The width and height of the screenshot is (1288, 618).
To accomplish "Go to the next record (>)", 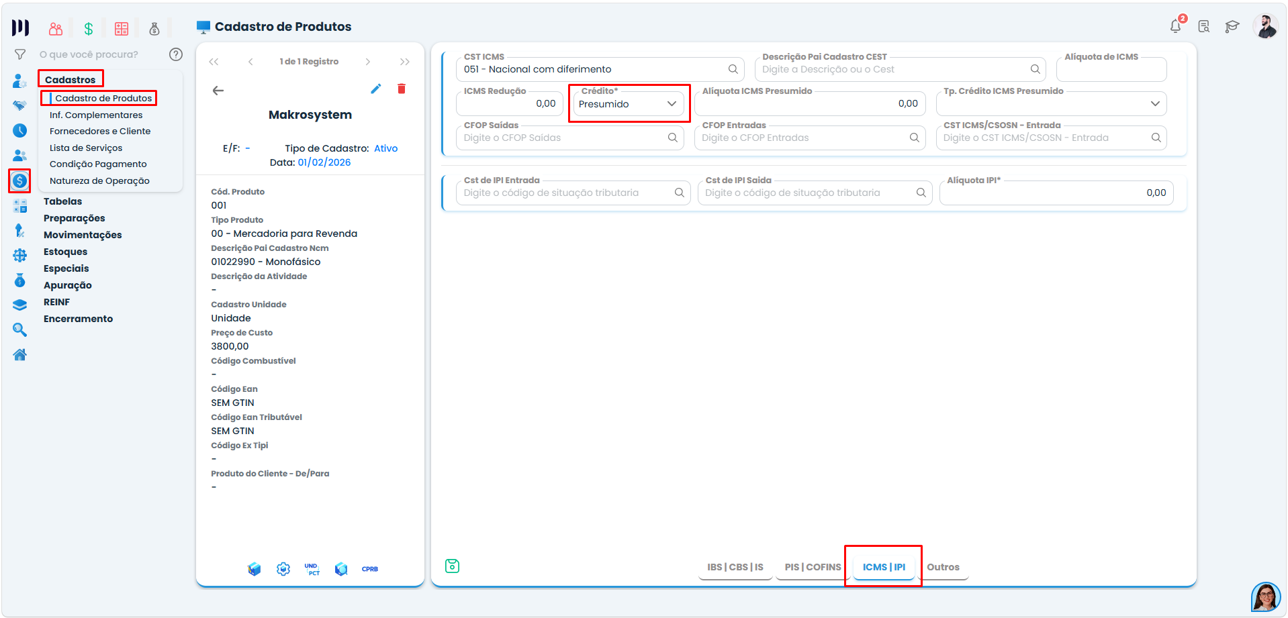I will coord(367,62).
